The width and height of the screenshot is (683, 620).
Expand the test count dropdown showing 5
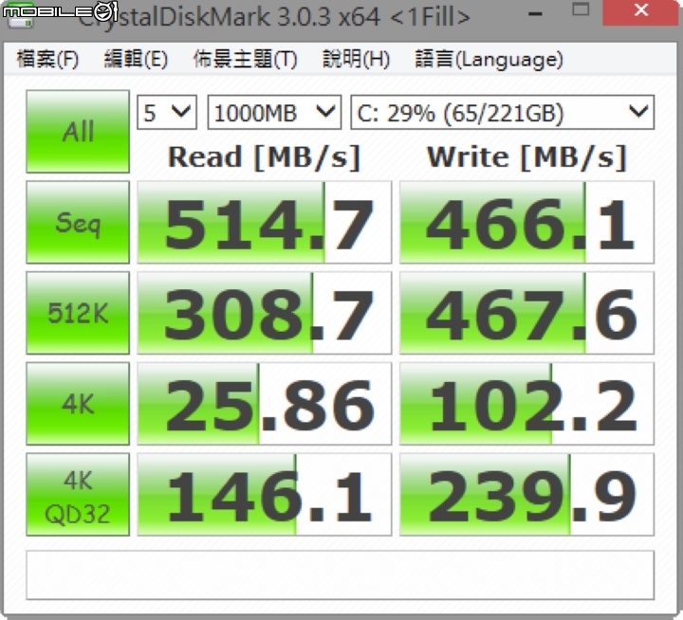click(x=167, y=112)
